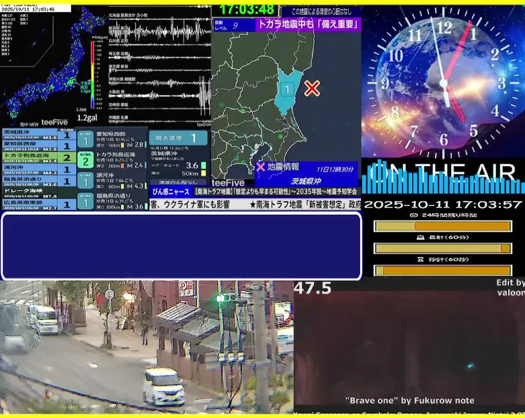Viewport: 525px width, 418px height.
Task: Click the green intensity 2 badge for トカラ列島近海 card
Action: point(85,160)
